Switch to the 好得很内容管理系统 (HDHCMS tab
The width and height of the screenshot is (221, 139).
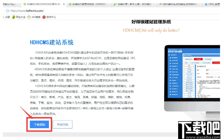89,4
